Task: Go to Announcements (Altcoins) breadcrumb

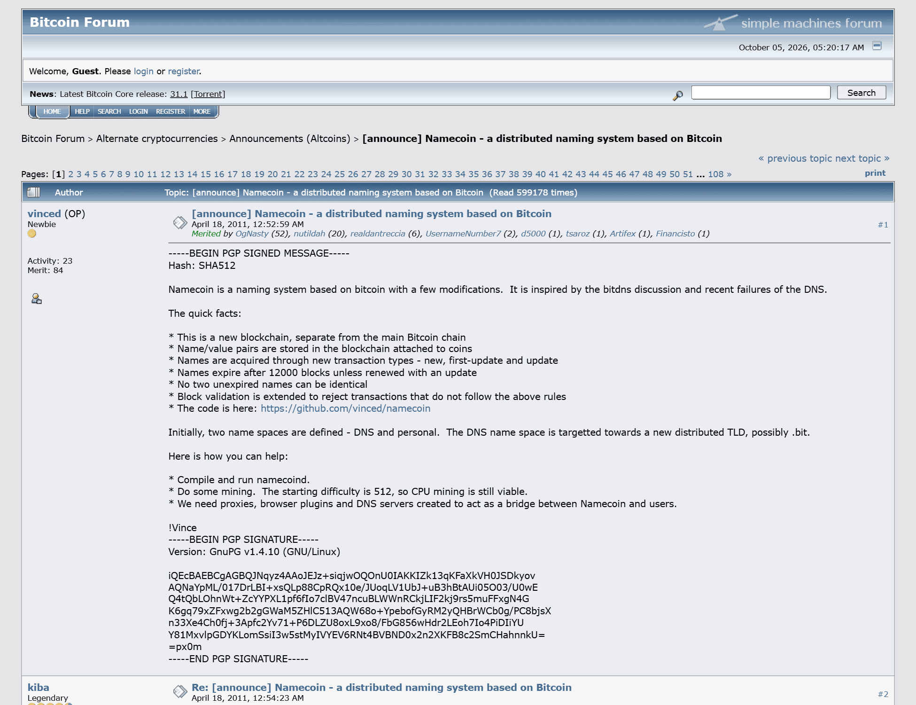Action: pyautogui.click(x=290, y=139)
